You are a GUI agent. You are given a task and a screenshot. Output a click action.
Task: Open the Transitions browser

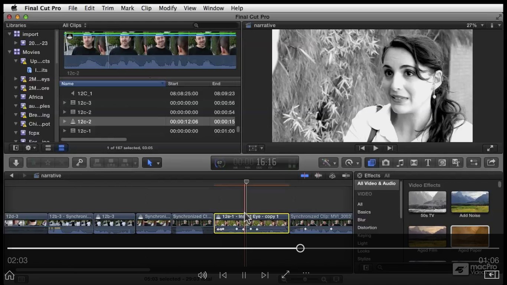[x=413, y=163]
